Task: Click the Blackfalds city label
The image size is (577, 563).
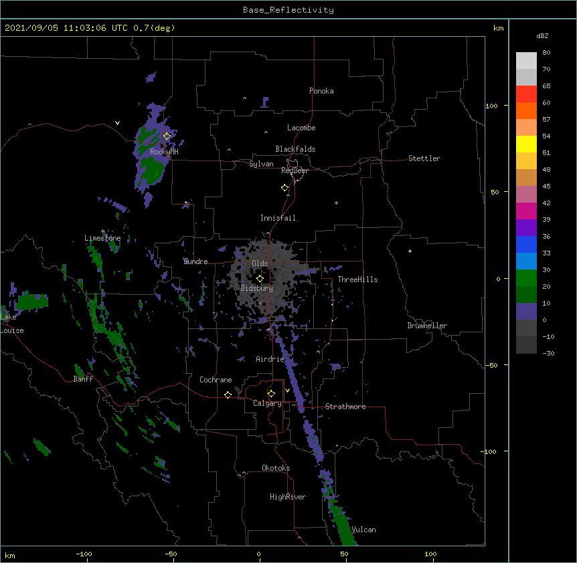Action: tap(295, 149)
